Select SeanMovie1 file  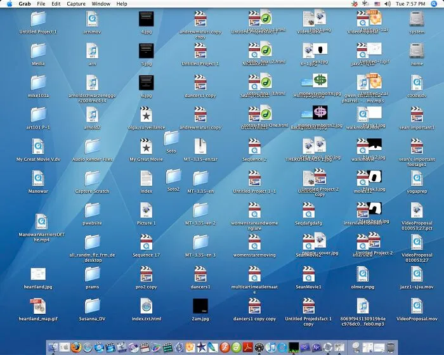[309, 274]
